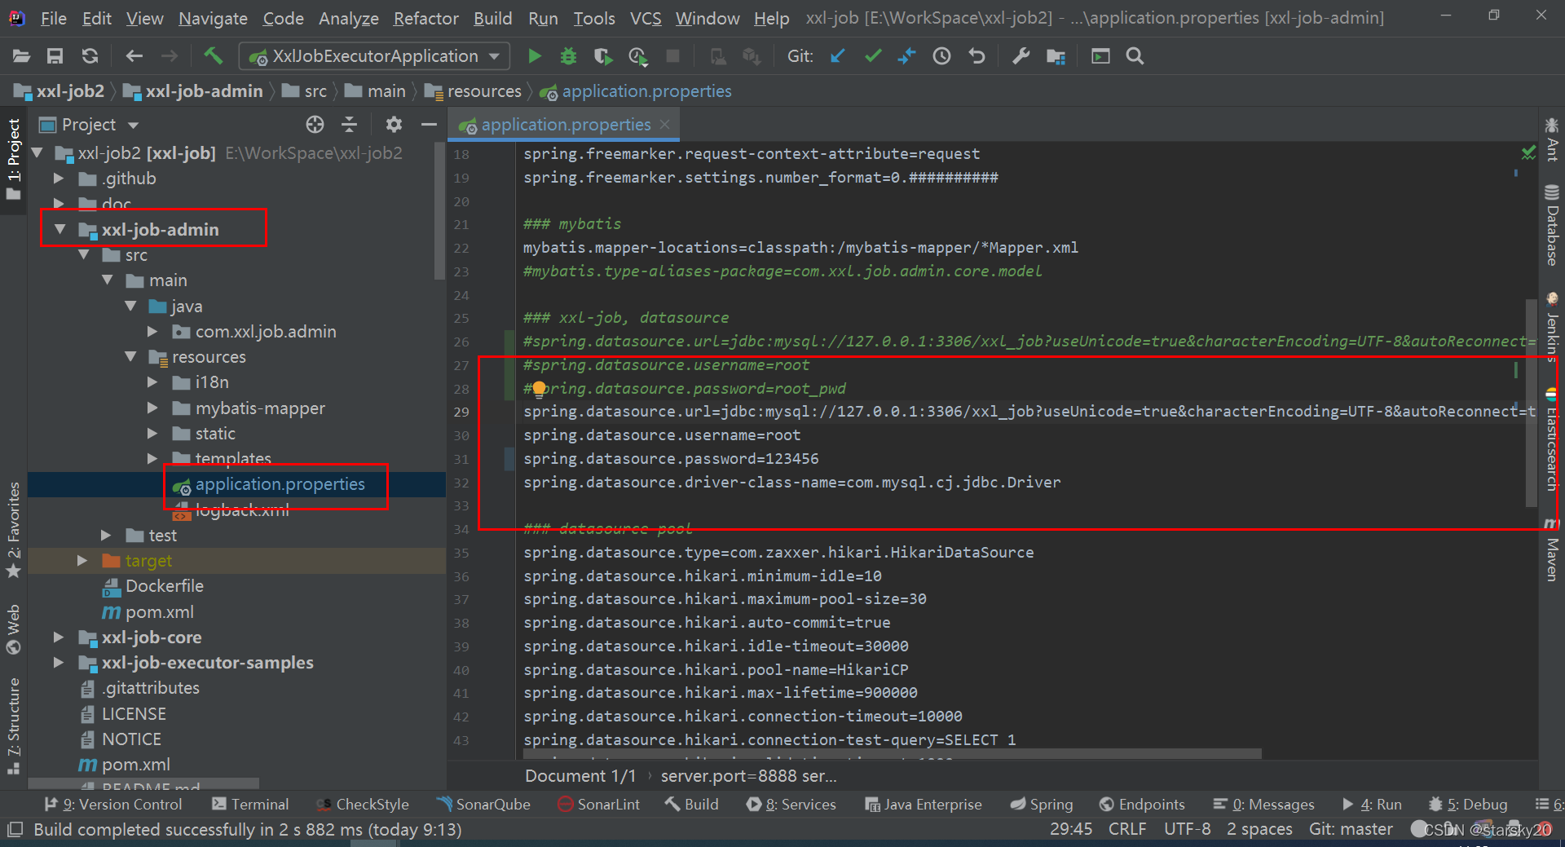Screen dimensions: 1565x847
Task: Expand the xxl-job-core module
Action: tap(58, 637)
